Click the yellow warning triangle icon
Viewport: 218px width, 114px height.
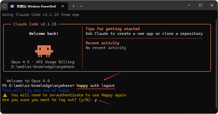pos(5,95)
